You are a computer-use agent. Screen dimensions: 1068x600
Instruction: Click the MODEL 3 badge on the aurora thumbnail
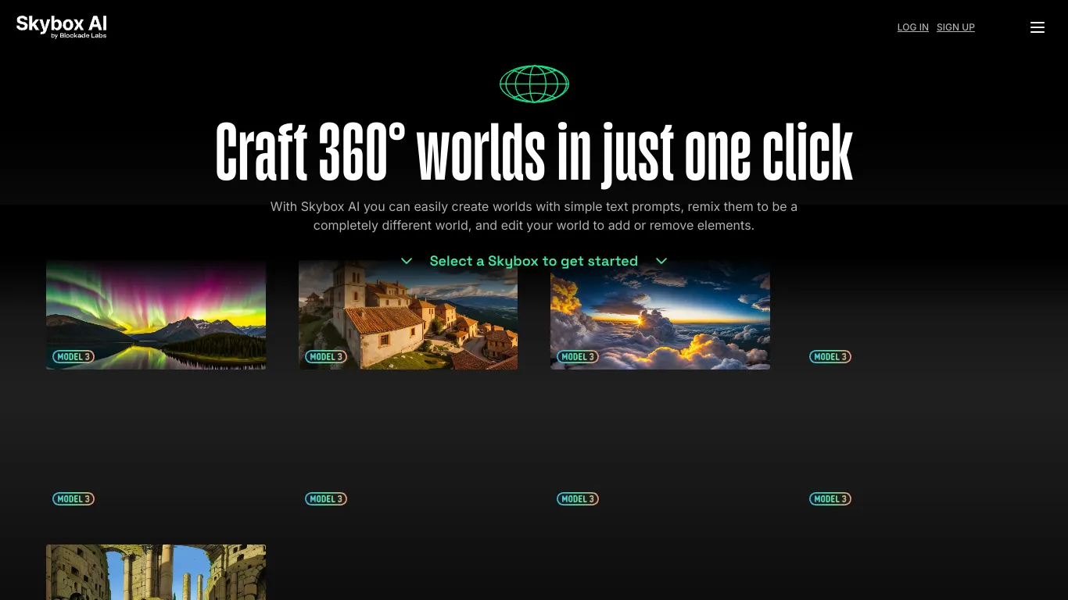click(x=73, y=356)
